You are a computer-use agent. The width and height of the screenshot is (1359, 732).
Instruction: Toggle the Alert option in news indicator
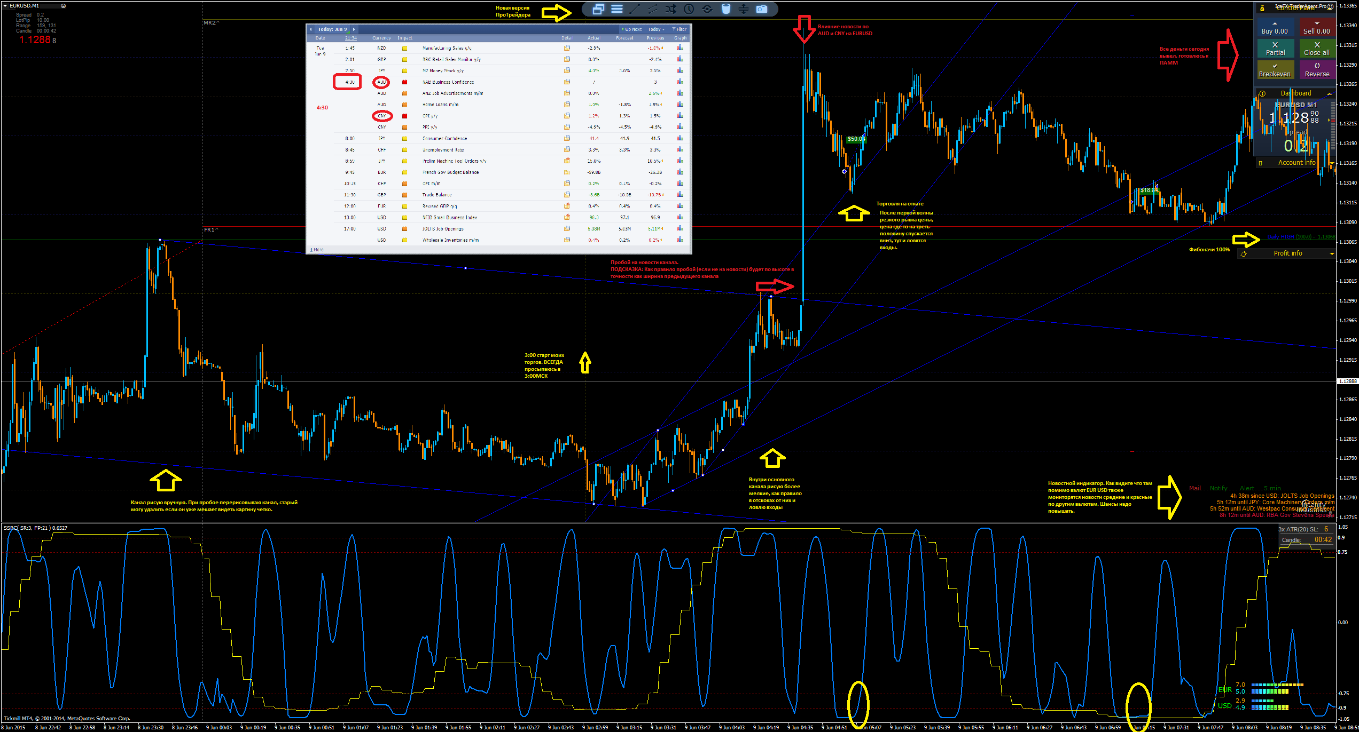point(1247,488)
